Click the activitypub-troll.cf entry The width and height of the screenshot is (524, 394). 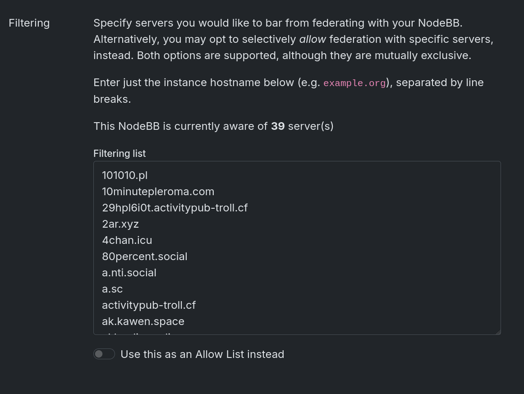(149, 305)
